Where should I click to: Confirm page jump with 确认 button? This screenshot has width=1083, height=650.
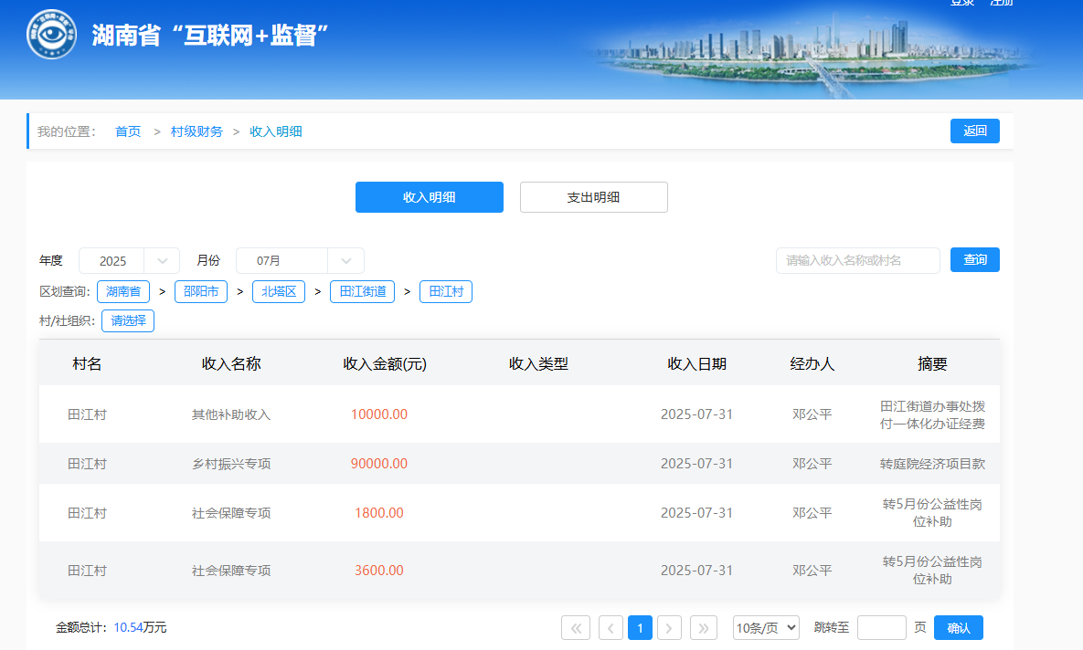958,628
